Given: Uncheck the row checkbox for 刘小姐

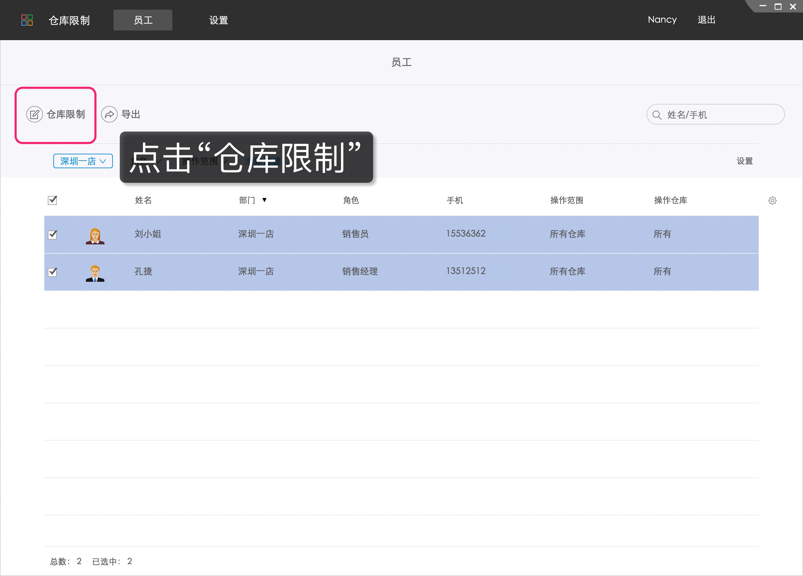Looking at the screenshot, I should click(x=52, y=234).
